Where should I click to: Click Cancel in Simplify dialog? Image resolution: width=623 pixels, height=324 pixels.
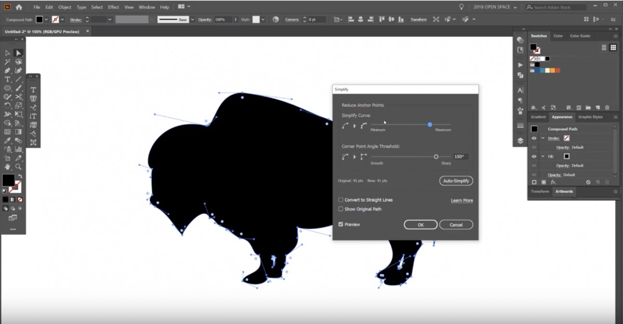click(x=456, y=224)
